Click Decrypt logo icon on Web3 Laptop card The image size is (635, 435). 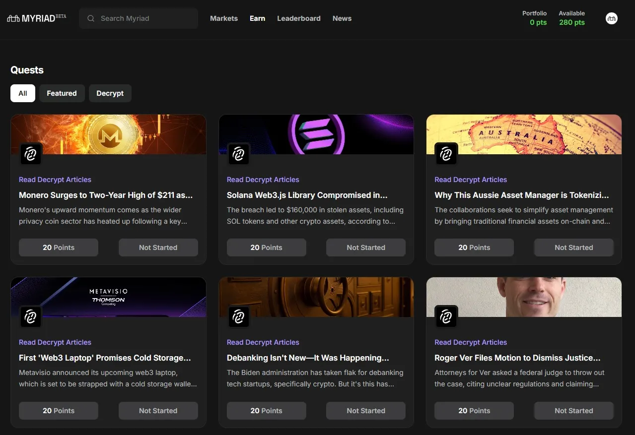coord(31,317)
